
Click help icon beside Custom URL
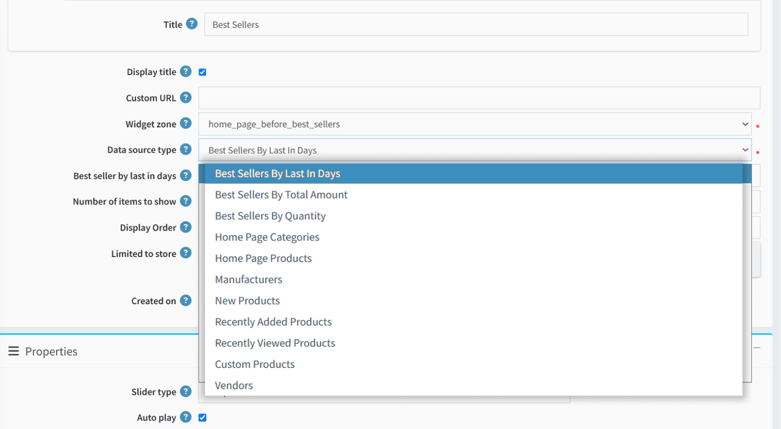(185, 97)
